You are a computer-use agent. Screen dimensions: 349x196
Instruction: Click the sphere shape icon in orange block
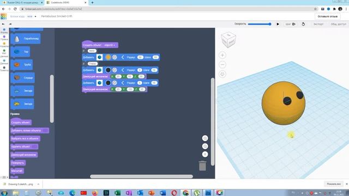pos(99,57)
